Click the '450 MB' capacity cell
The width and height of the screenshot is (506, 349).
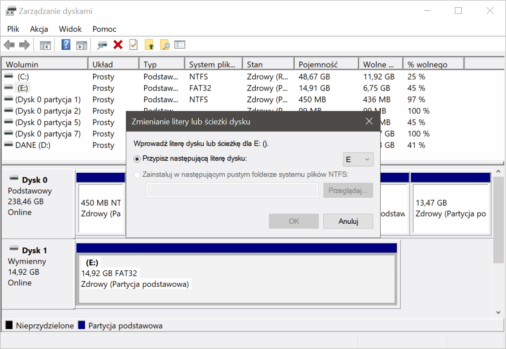(313, 99)
